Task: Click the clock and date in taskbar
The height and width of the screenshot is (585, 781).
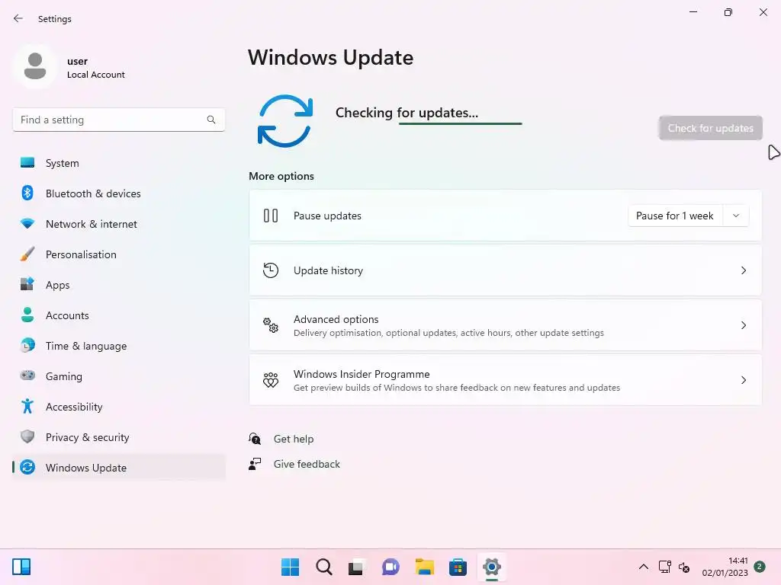Action: [x=725, y=567]
